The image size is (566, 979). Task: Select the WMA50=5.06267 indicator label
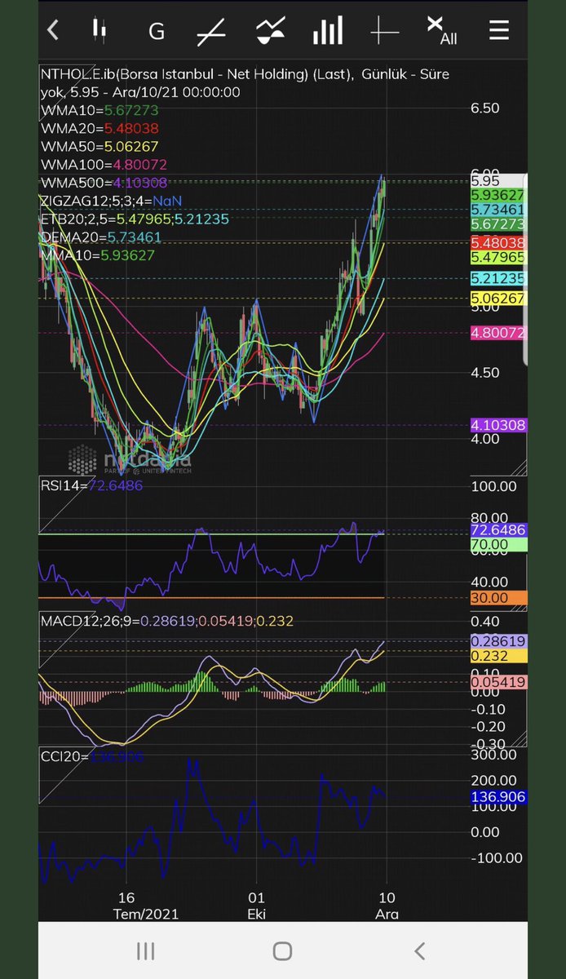[99, 147]
